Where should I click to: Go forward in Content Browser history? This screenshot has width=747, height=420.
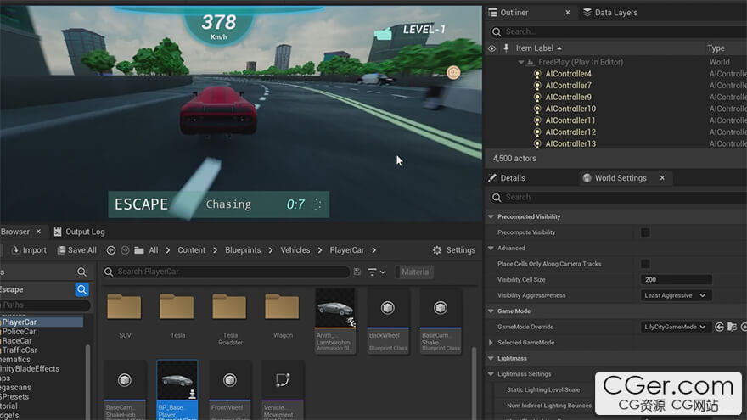(125, 250)
